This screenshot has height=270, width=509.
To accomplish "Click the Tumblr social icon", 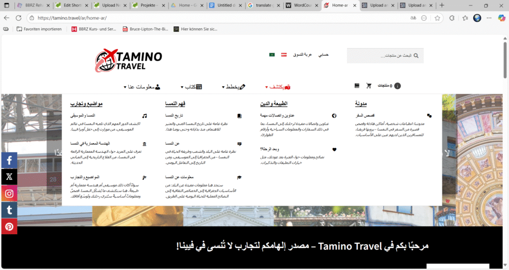I will [x=9, y=210].
